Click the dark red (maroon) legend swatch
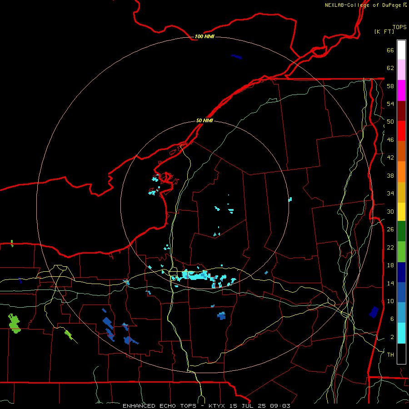409x409 pixels. click(401, 111)
